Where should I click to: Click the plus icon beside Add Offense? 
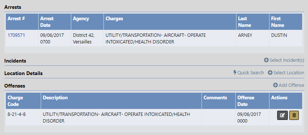tap(275, 85)
